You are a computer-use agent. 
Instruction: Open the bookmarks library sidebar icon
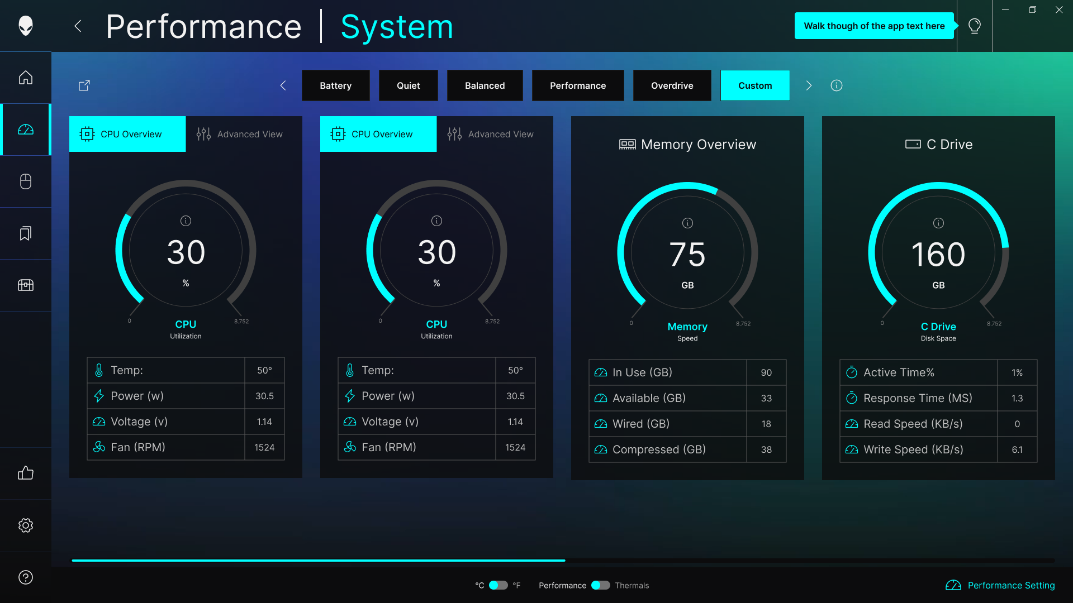26,233
